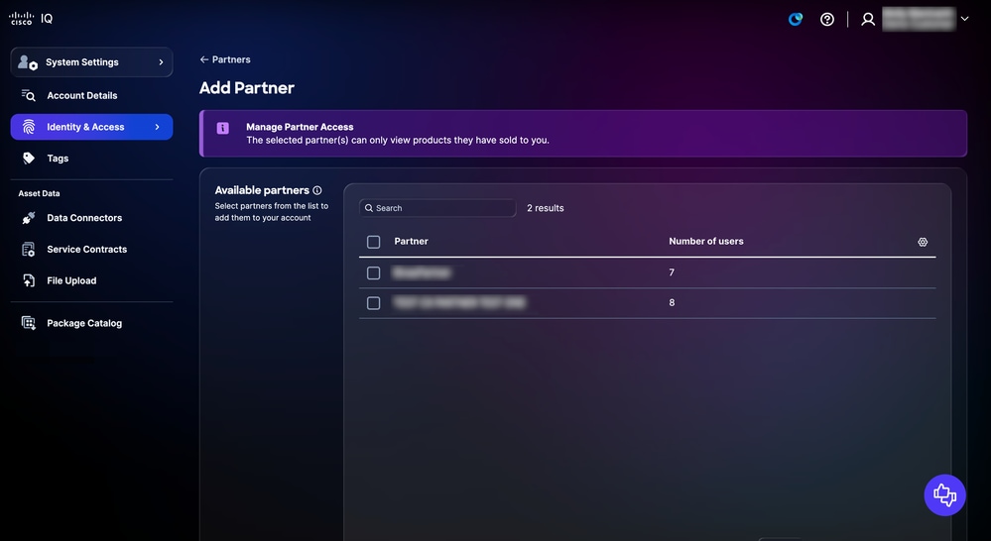
Task: Expand the Identity & Access chevron
Action: (158, 127)
